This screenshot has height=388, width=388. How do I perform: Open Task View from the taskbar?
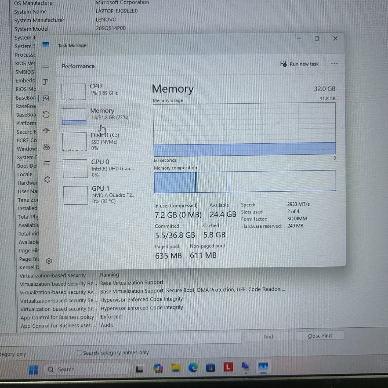pos(139,369)
